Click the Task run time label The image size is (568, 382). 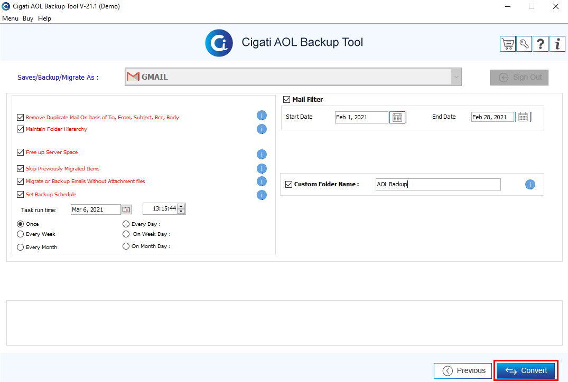pyautogui.click(x=39, y=210)
